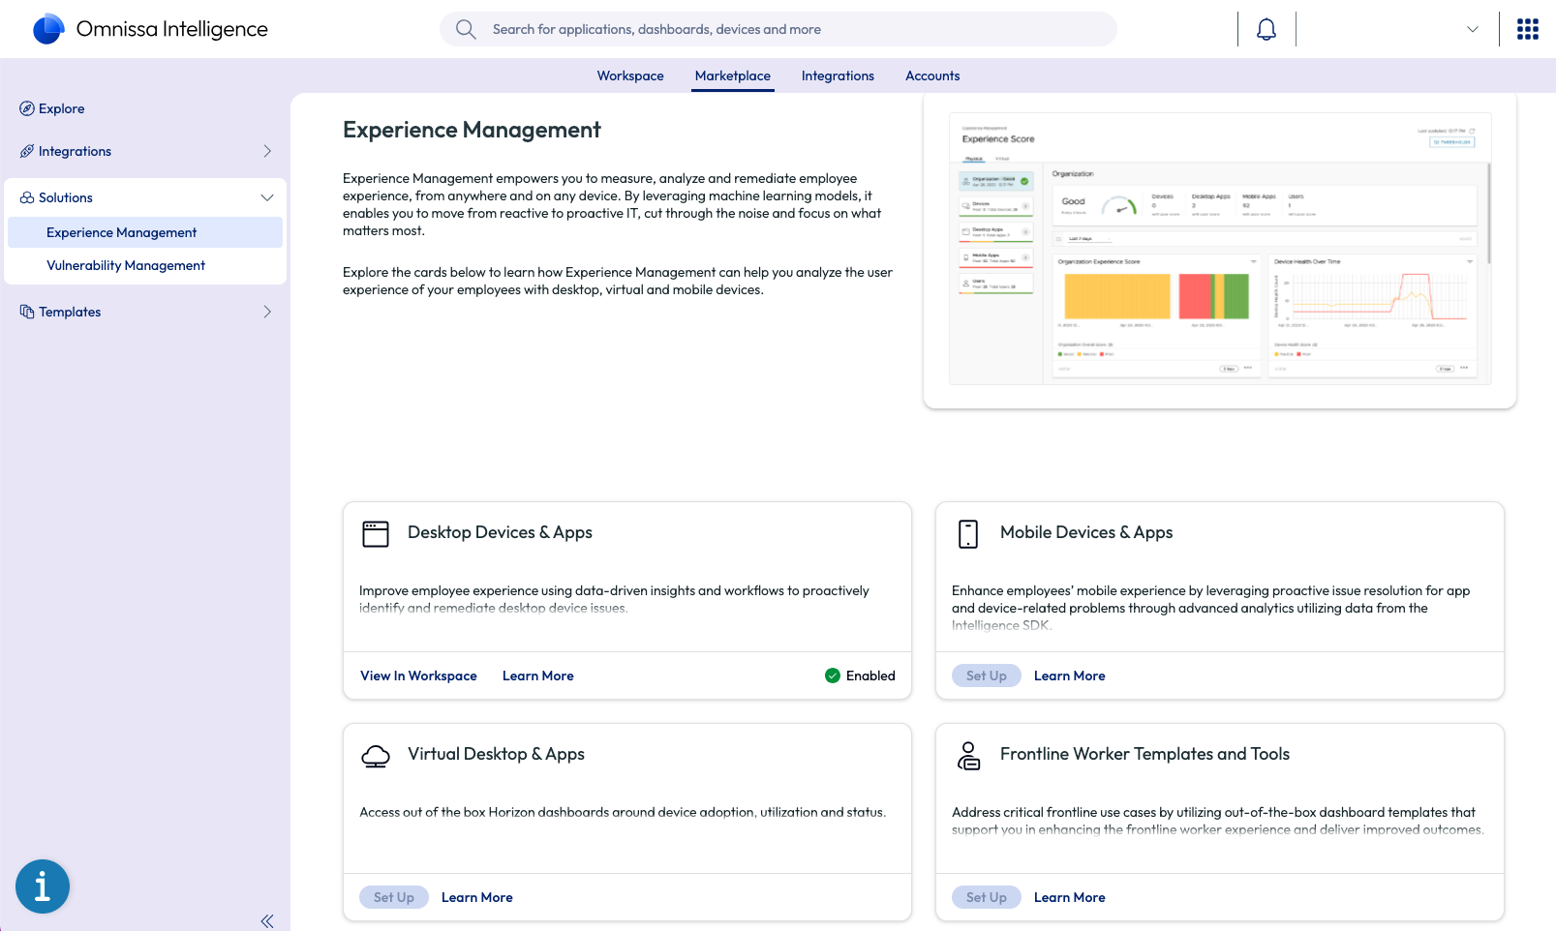Click the Virtual Desktop & Apps card title
This screenshot has height=931, width=1556.
point(496,754)
